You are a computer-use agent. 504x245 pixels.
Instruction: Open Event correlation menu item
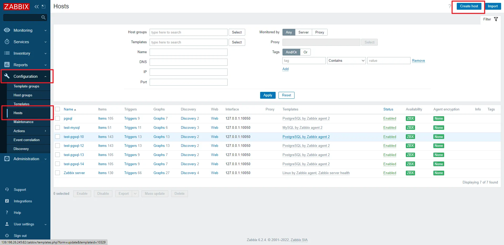tap(27, 140)
